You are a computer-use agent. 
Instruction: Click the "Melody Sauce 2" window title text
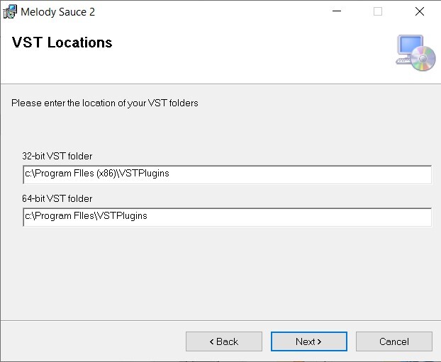pyautogui.click(x=57, y=12)
